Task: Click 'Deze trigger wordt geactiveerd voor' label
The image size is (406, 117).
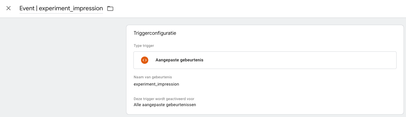Action: [164, 99]
